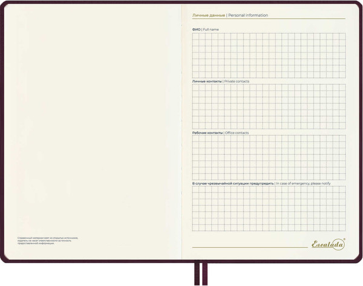Click the 'ФИО' label
Screen dimensions: 363x286
[196, 30]
